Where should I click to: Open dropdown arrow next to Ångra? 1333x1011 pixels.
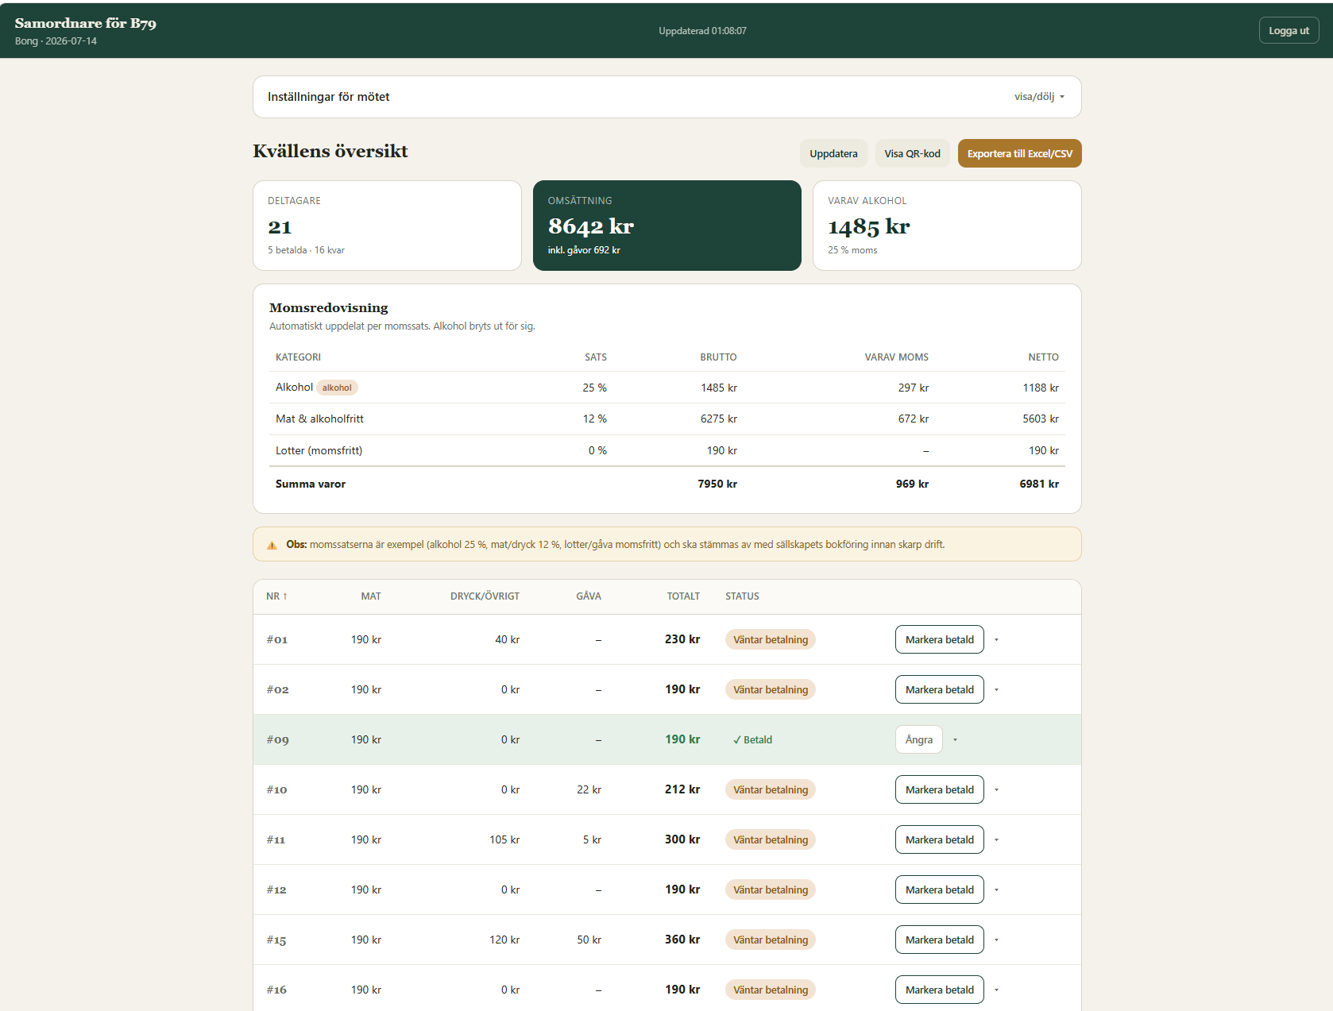[955, 739]
